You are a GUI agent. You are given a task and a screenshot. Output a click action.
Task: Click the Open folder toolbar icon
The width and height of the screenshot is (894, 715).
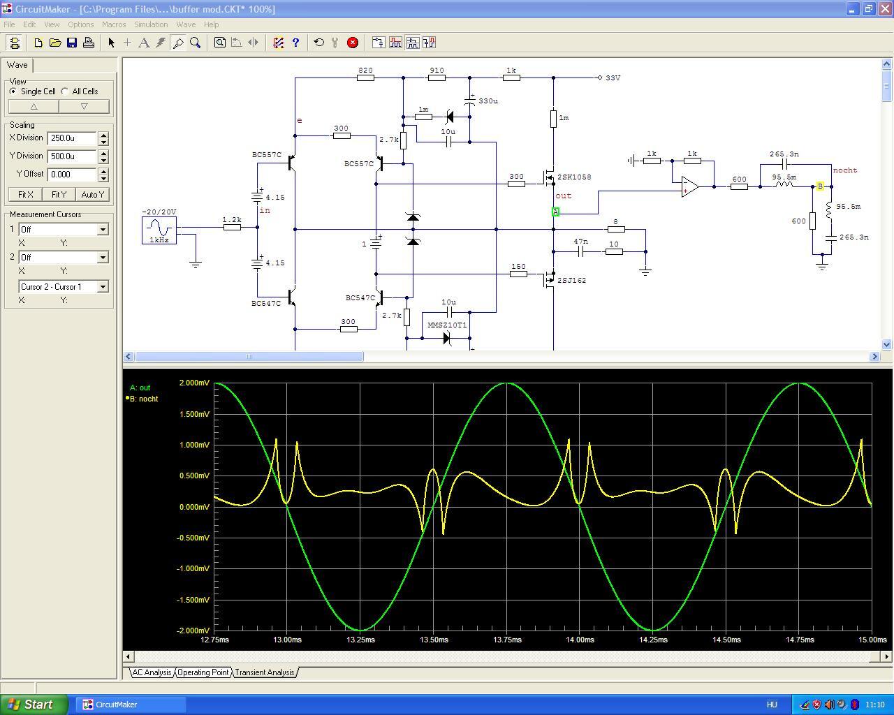55,43
